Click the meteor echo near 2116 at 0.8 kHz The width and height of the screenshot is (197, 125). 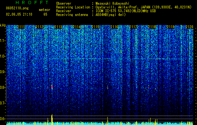coord(108,88)
